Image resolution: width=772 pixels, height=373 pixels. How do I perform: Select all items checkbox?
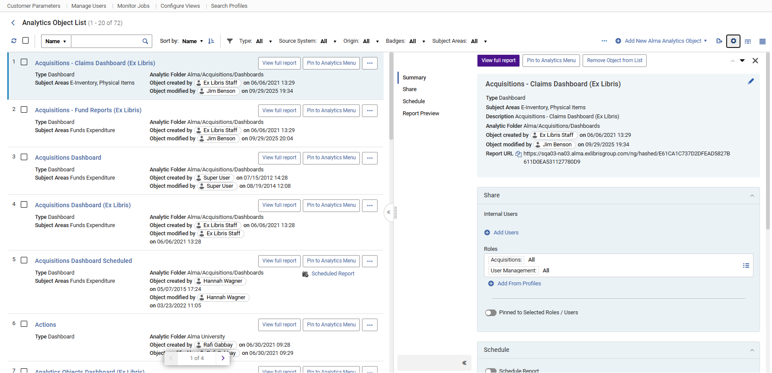click(x=26, y=41)
